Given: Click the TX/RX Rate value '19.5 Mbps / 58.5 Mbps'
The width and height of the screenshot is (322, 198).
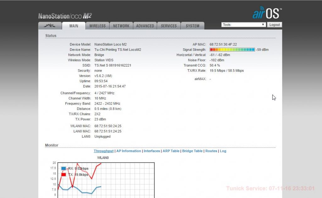Looking at the screenshot, I should coord(226,71).
